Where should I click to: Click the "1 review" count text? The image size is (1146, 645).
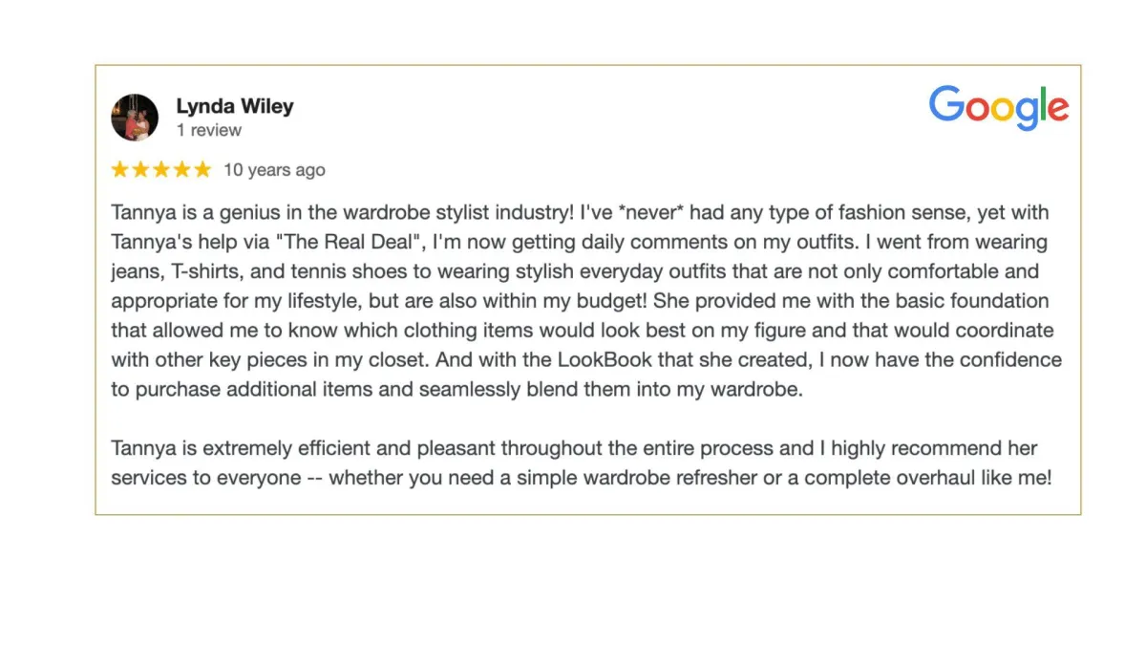[x=209, y=130]
